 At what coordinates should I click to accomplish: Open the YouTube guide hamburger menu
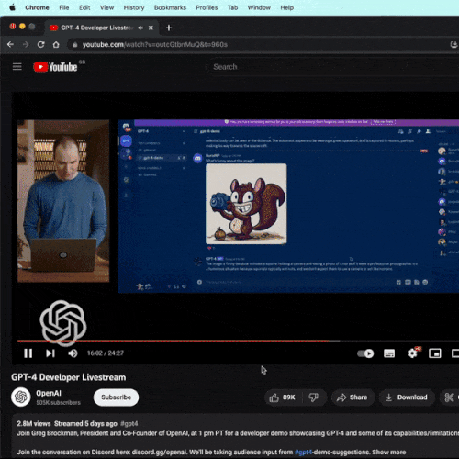pyautogui.click(x=17, y=66)
